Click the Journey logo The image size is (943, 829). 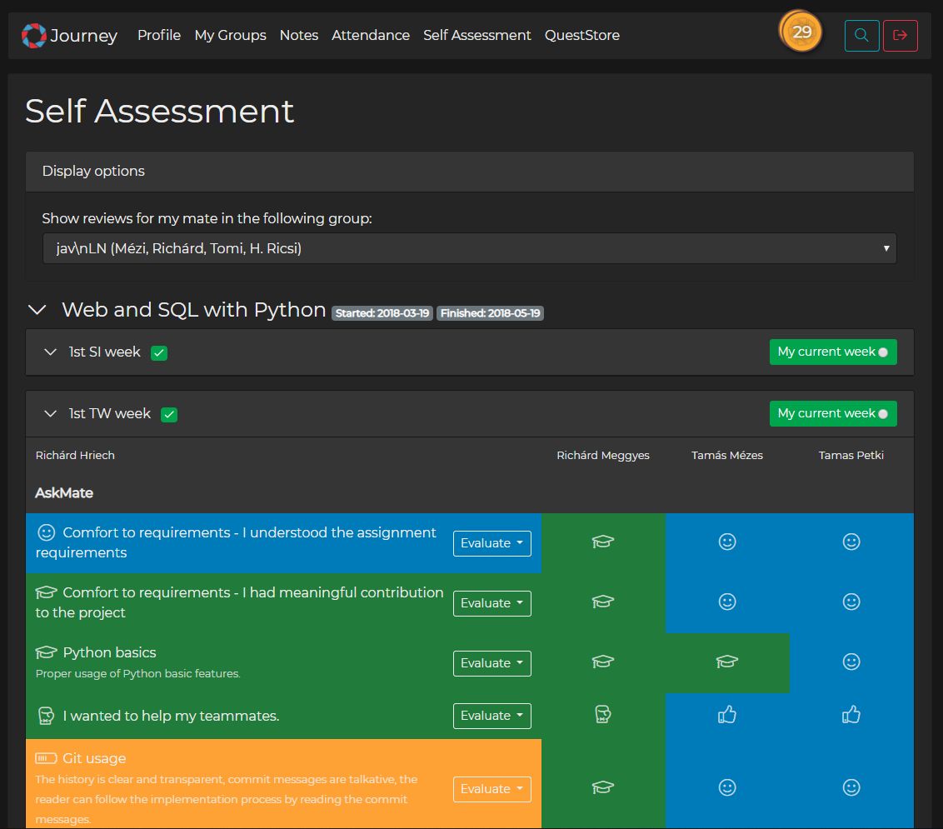(69, 35)
